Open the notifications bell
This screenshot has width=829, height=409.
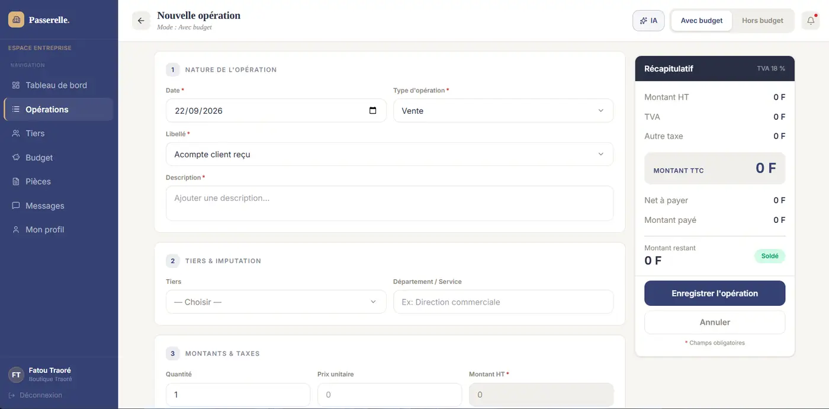[x=811, y=21]
